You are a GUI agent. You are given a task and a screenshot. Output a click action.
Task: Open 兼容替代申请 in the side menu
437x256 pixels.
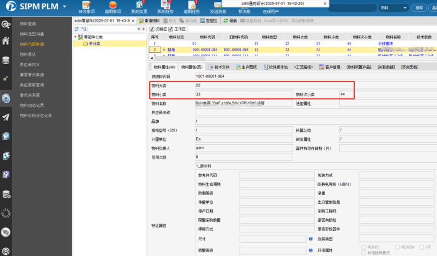32,75
